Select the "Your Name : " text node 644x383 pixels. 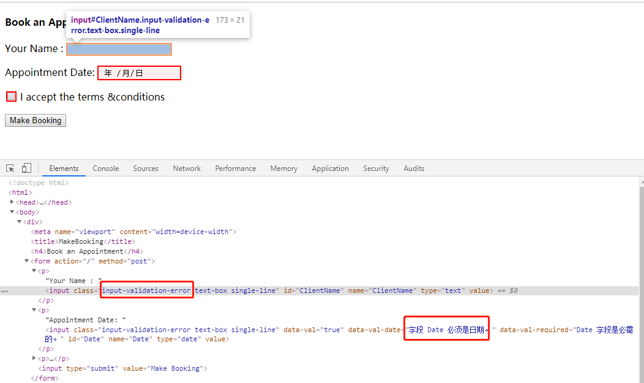73,281
